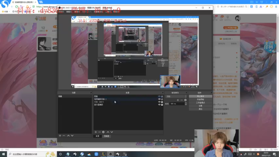Move the scene down in the Scenes panel

point(72,136)
